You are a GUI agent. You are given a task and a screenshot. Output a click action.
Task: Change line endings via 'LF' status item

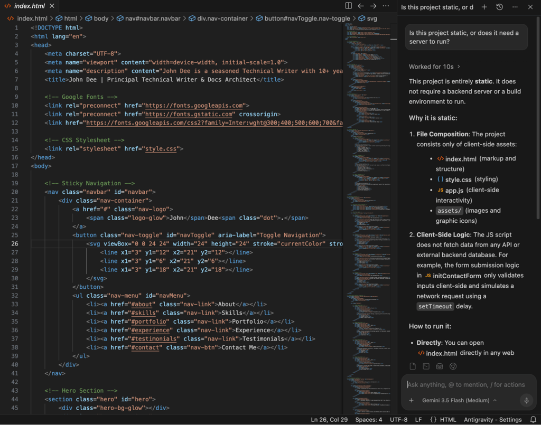(x=418, y=420)
